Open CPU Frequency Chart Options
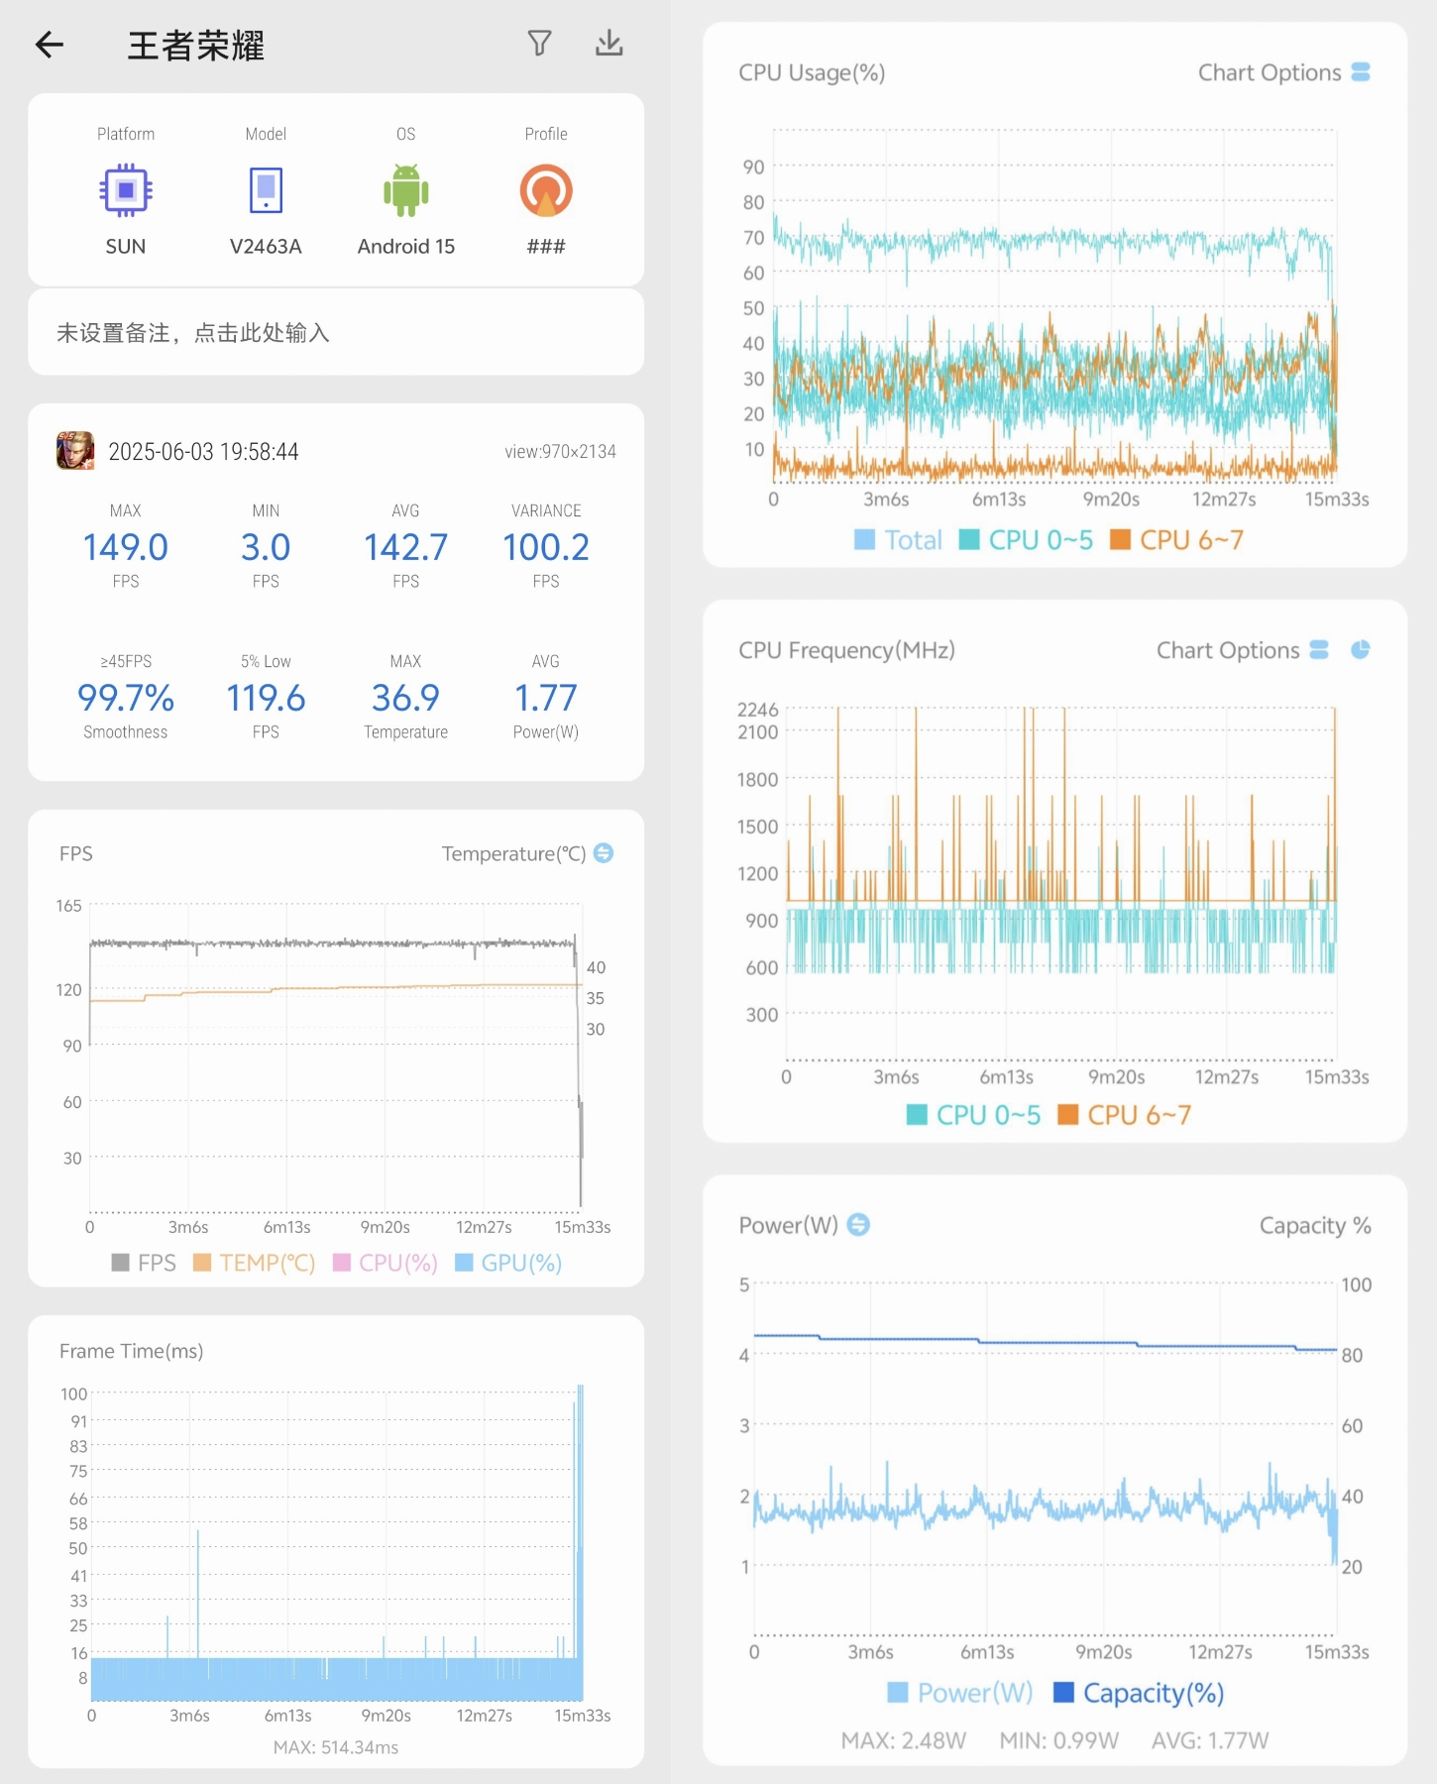Screen dimensions: 1437x1784 click(1242, 650)
